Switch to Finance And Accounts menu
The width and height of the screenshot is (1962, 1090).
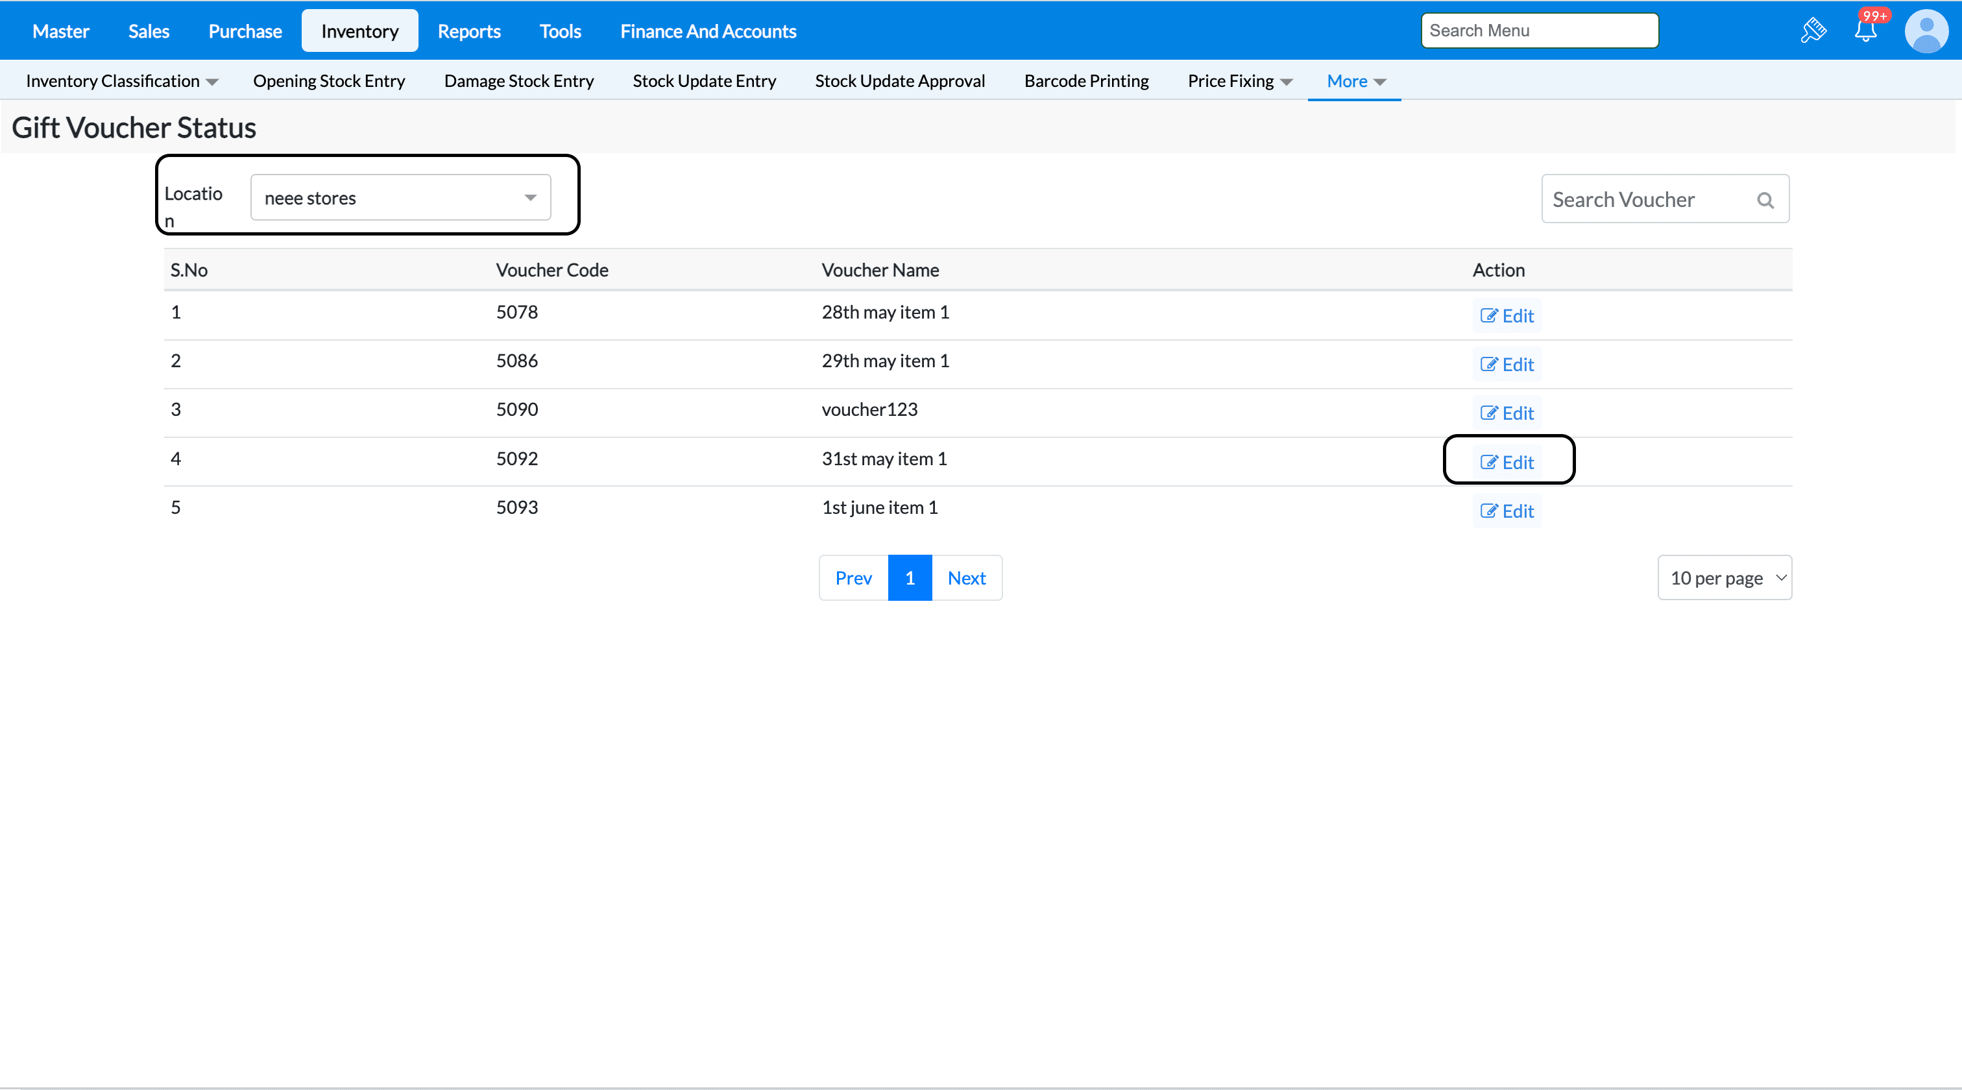coord(708,31)
